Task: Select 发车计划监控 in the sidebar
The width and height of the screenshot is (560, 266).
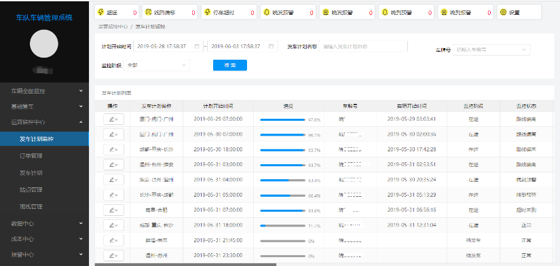Action: click(44, 139)
